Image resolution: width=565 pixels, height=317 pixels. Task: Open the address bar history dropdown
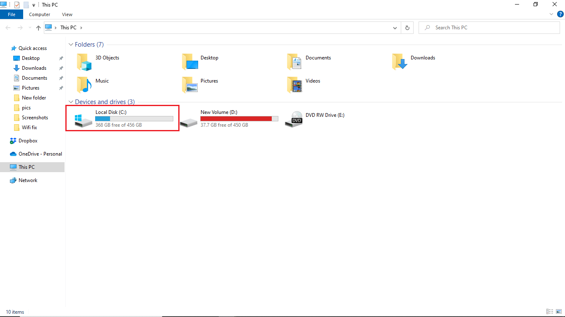click(x=395, y=28)
